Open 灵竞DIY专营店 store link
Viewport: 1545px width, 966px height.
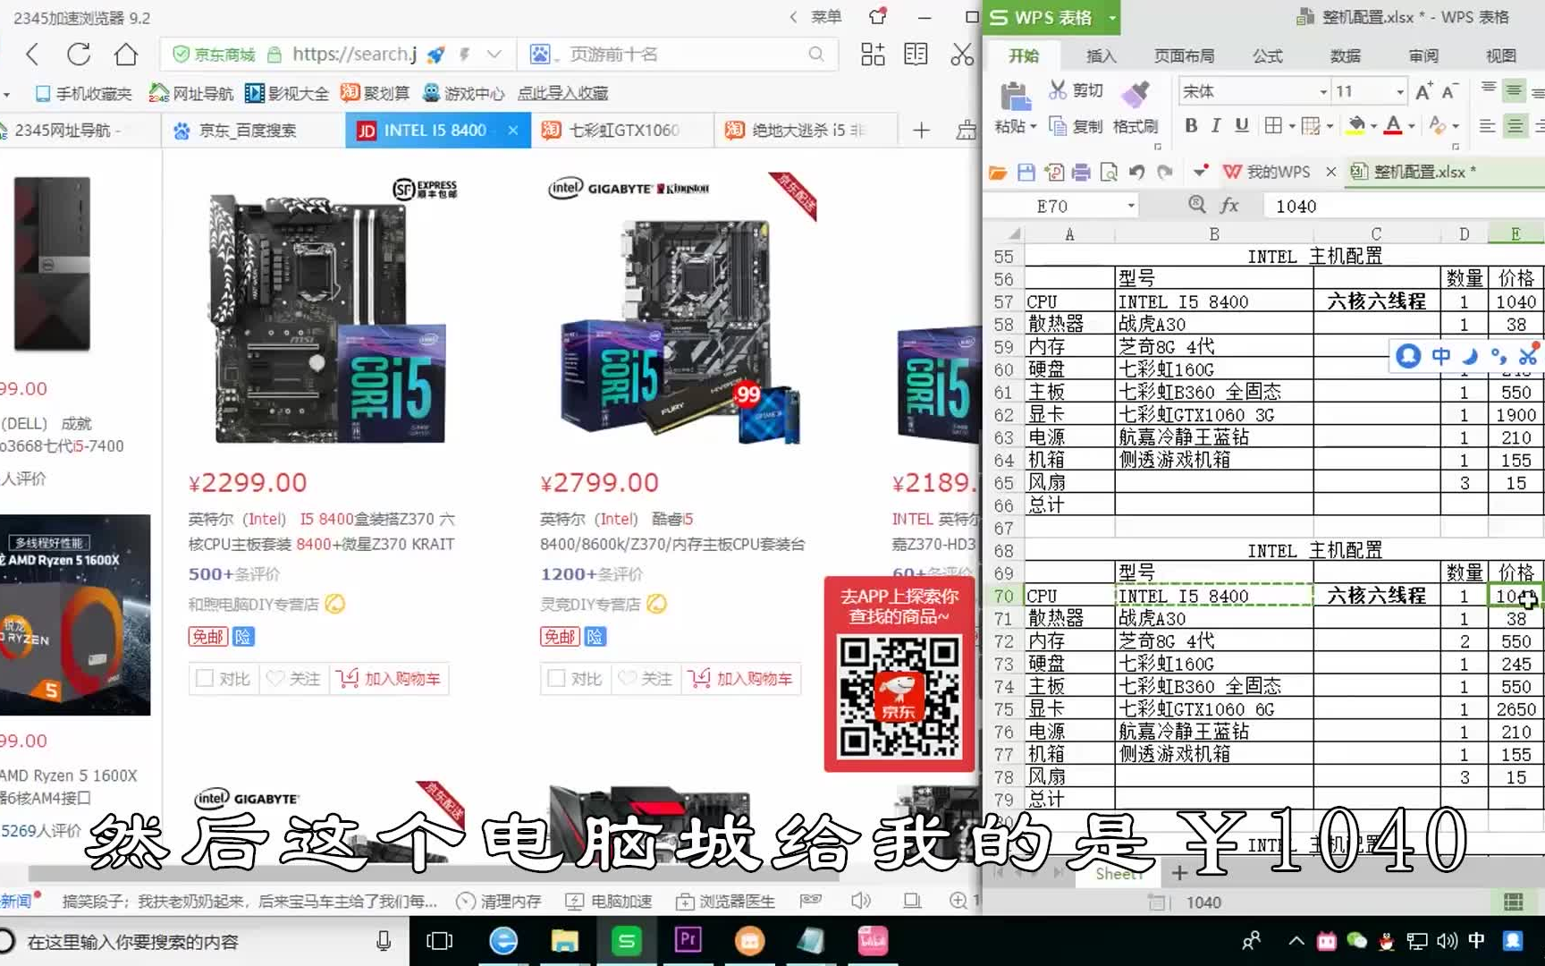(590, 605)
